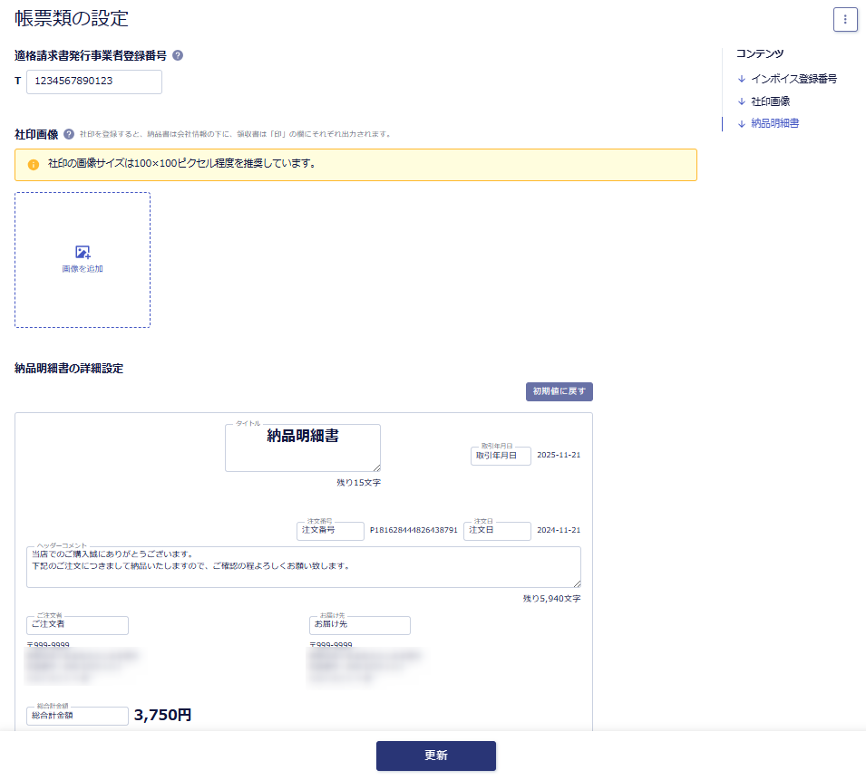
Task: Focus the 総合計金額 label field
Action: [77, 716]
